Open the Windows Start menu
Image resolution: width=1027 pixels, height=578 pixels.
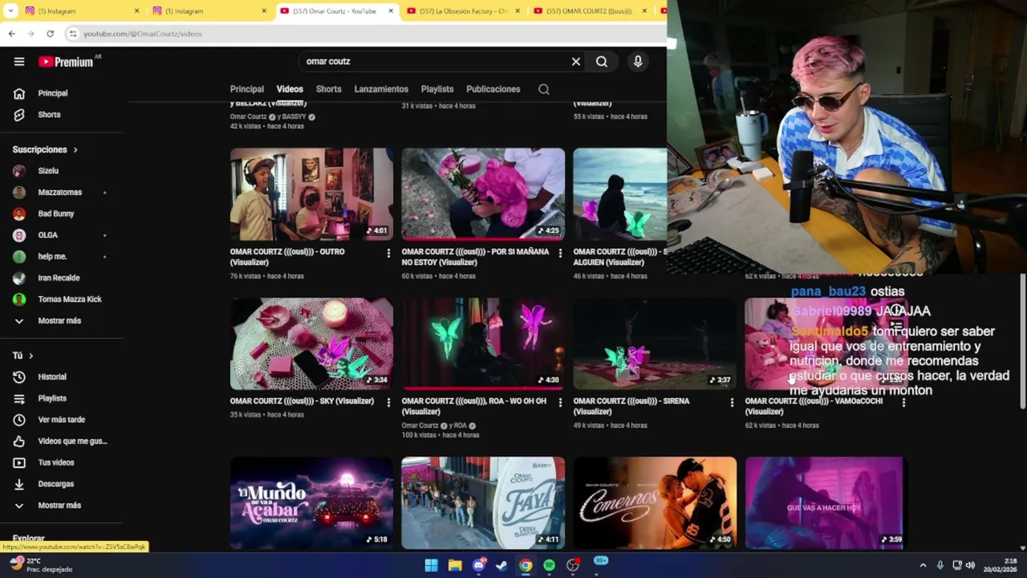coord(431,565)
